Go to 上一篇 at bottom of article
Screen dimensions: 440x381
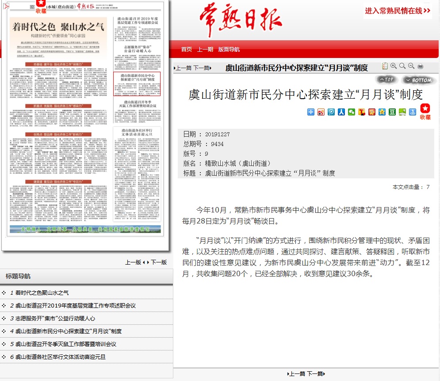point(296,374)
